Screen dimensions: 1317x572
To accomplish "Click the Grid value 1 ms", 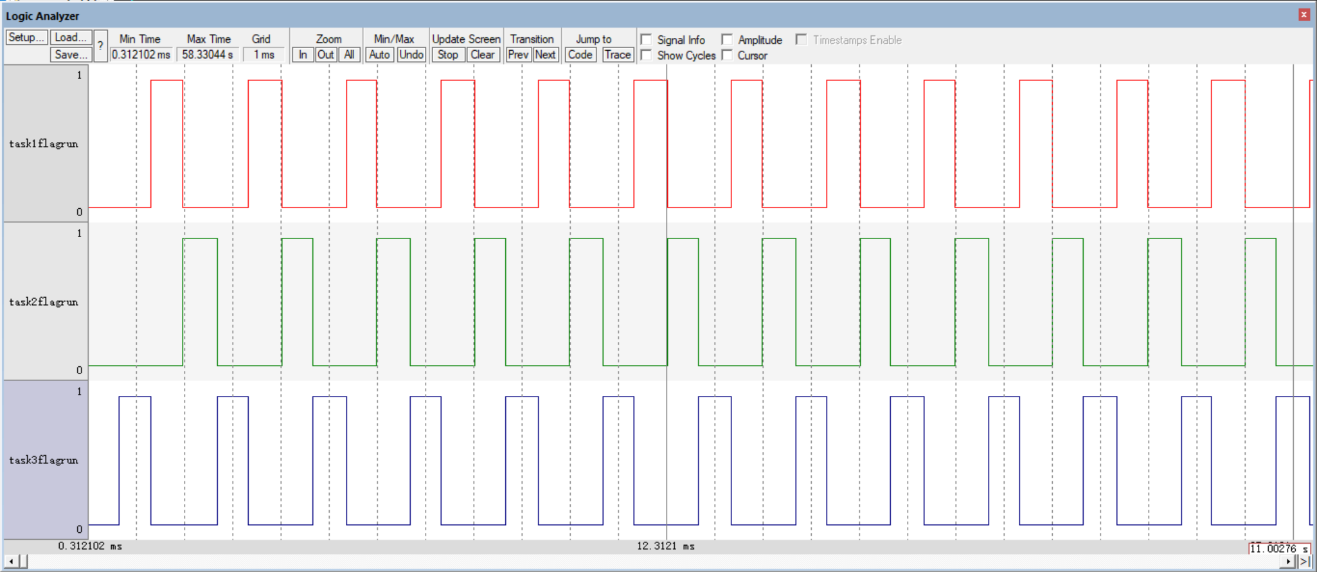I will (264, 55).
